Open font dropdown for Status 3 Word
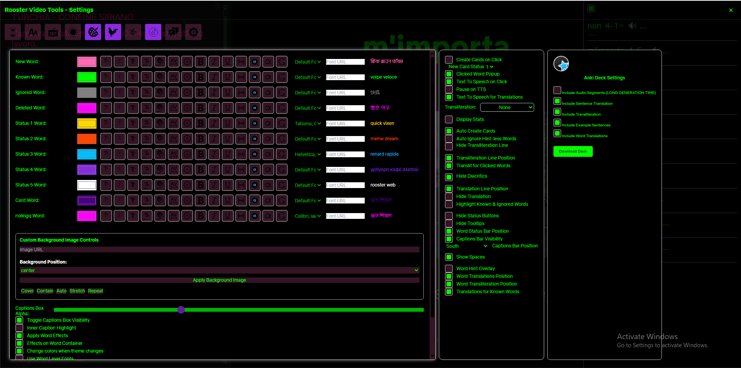741x368 pixels. [x=308, y=155]
